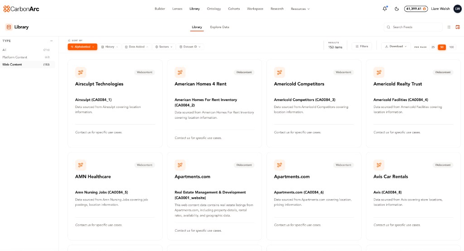Screen dimensions: 464x251
Task: Click the Real Estate Management Apartments.com card icon
Action: pyautogui.click(x=180, y=165)
